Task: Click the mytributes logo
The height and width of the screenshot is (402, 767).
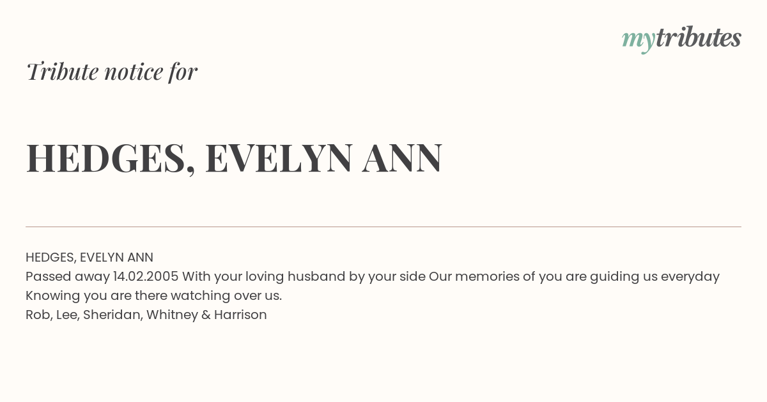Action: 681,39
